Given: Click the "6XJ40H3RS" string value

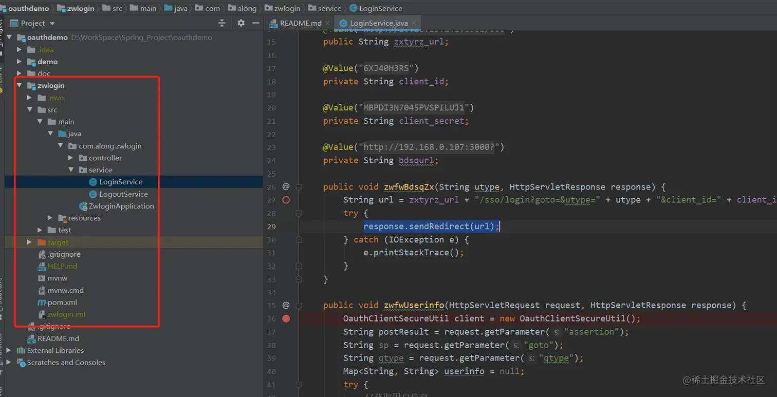Looking at the screenshot, I should [386, 68].
